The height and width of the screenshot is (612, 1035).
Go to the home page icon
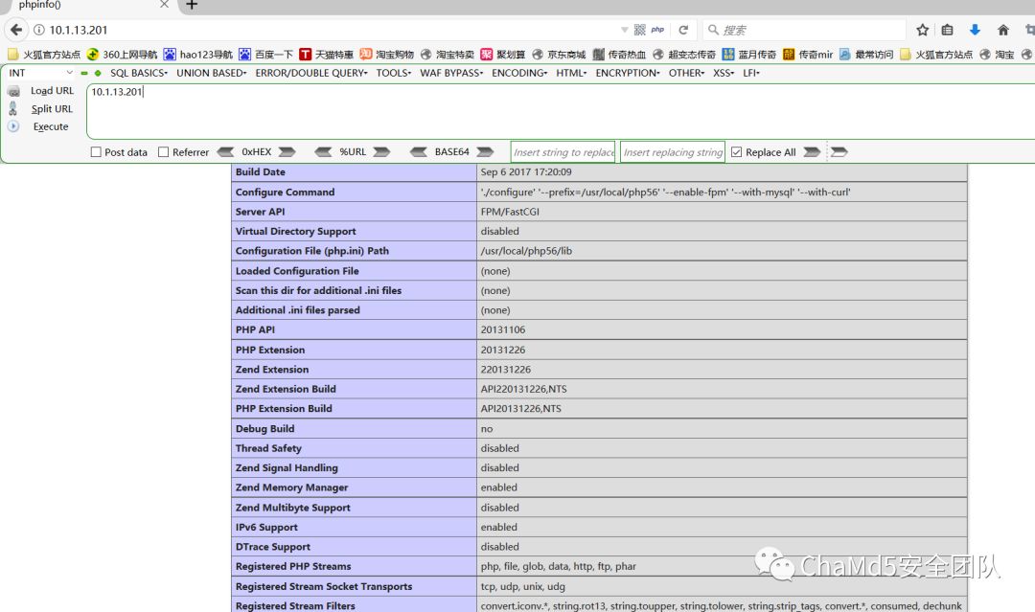(x=1003, y=30)
